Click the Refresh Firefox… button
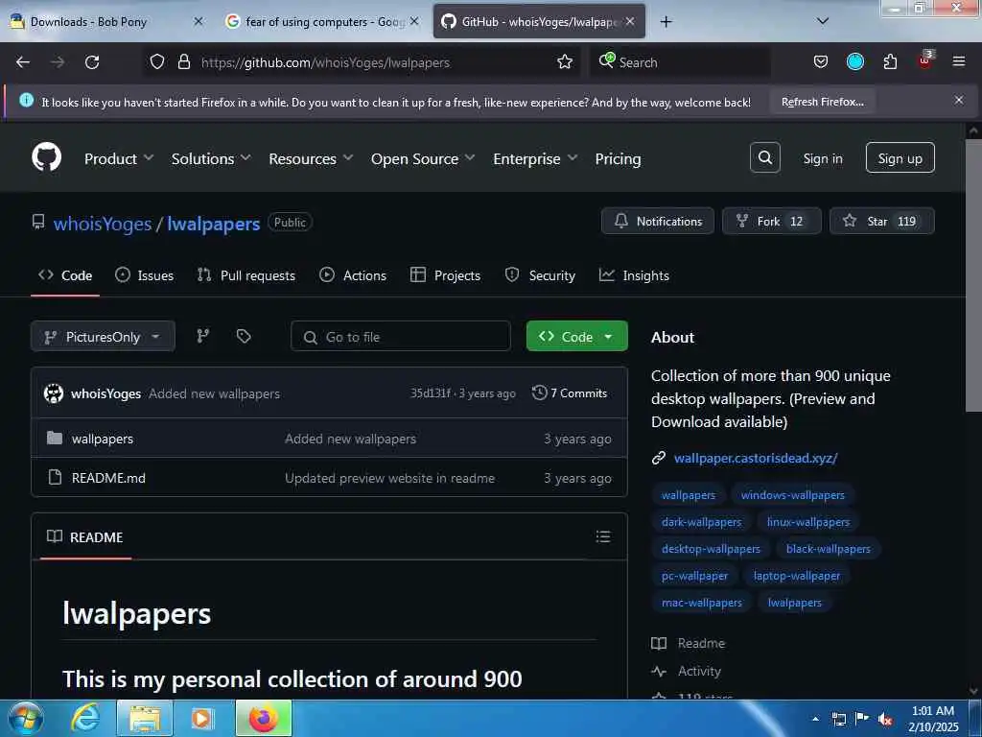 click(x=823, y=102)
